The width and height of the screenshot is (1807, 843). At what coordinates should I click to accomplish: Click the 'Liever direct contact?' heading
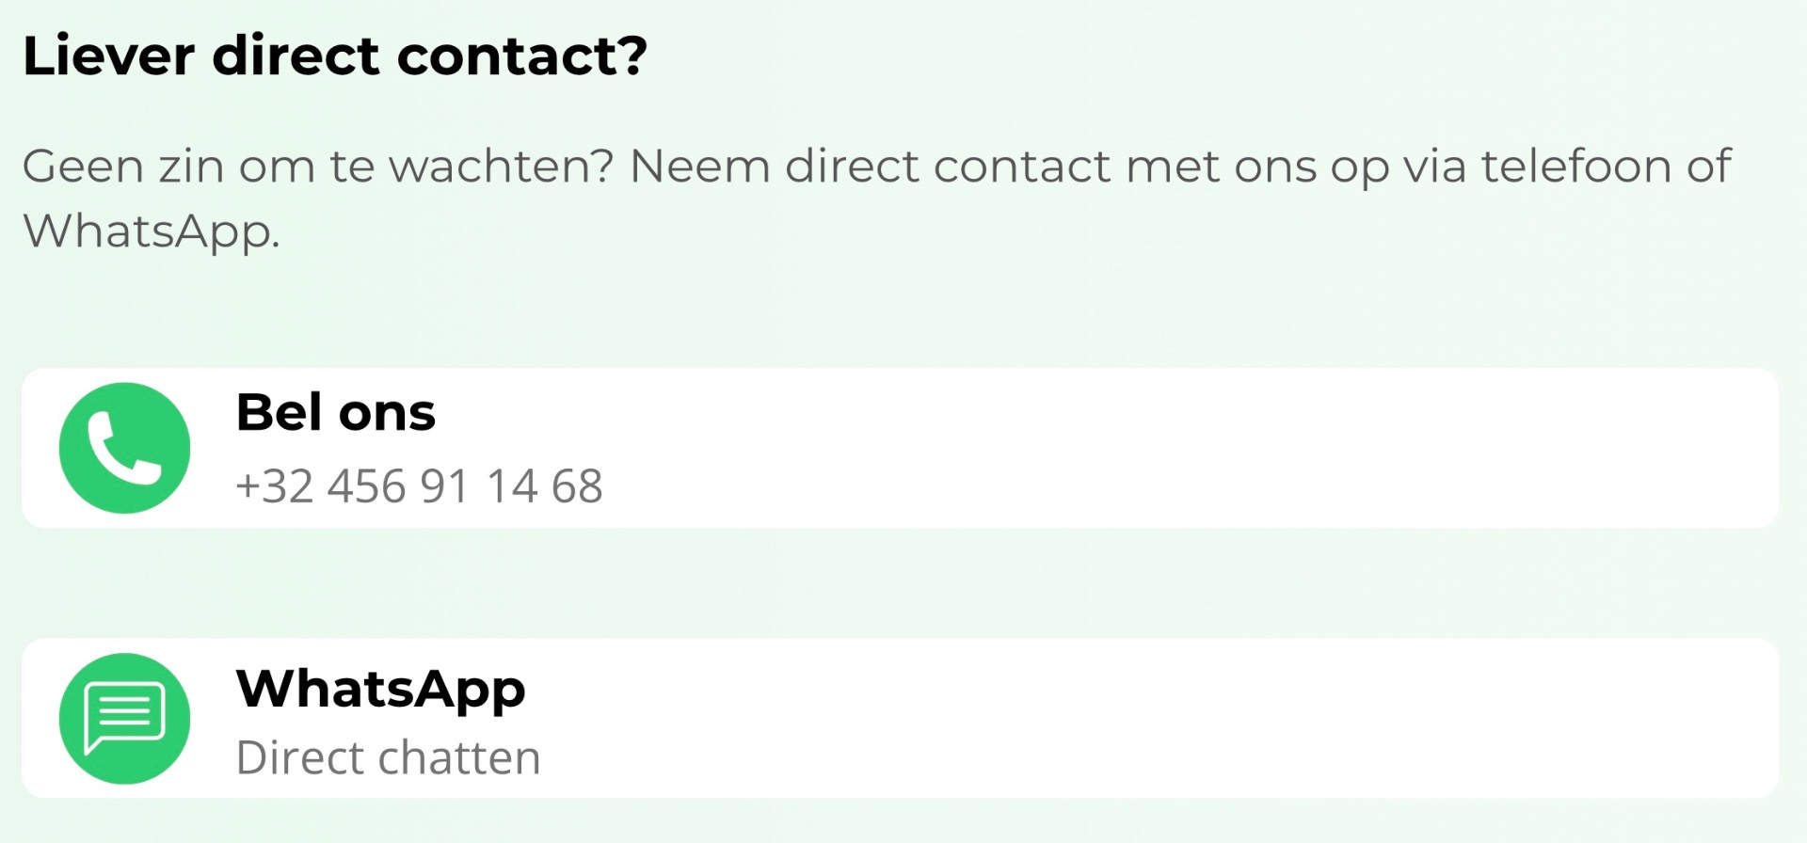coord(335,56)
